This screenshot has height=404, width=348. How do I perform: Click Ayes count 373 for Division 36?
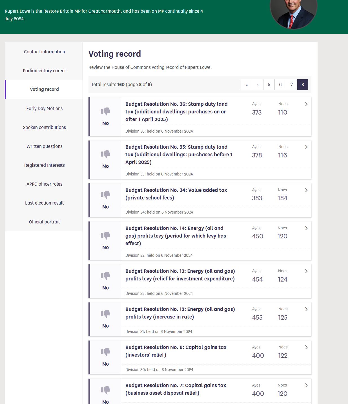click(257, 112)
